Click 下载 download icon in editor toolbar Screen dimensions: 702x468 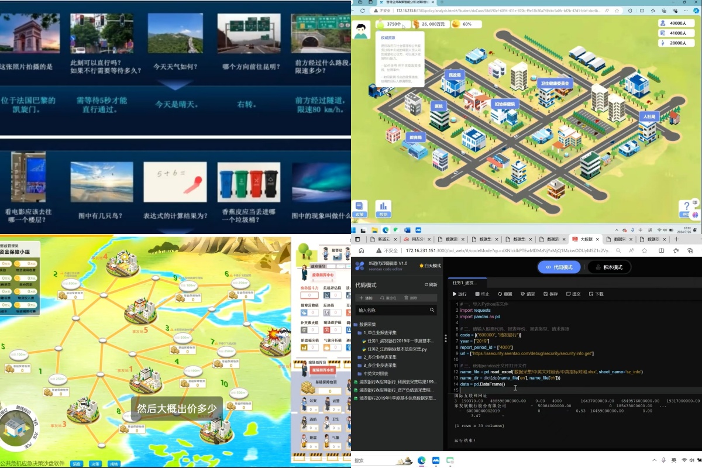point(596,294)
